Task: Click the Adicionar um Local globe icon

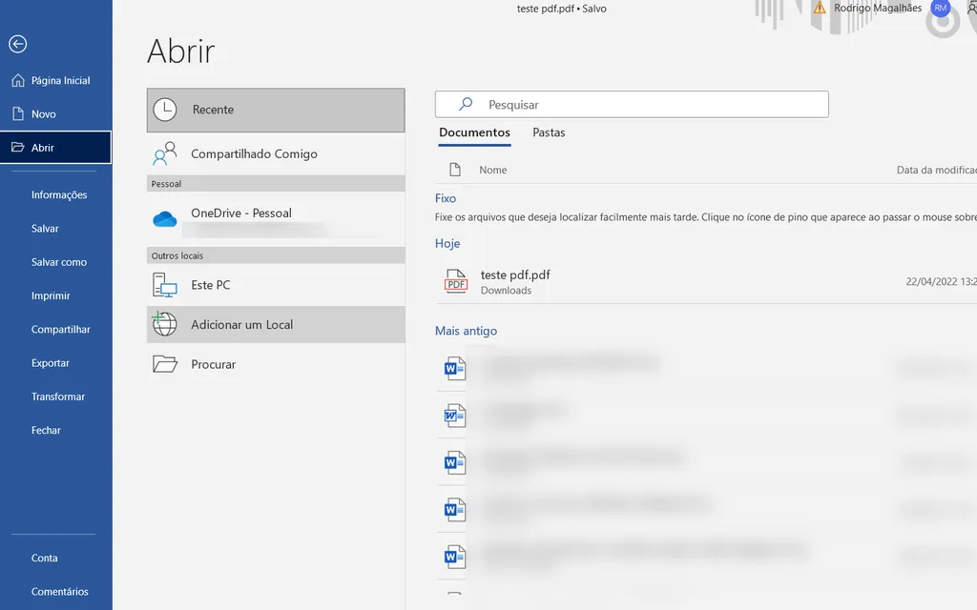Action: click(x=165, y=324)
